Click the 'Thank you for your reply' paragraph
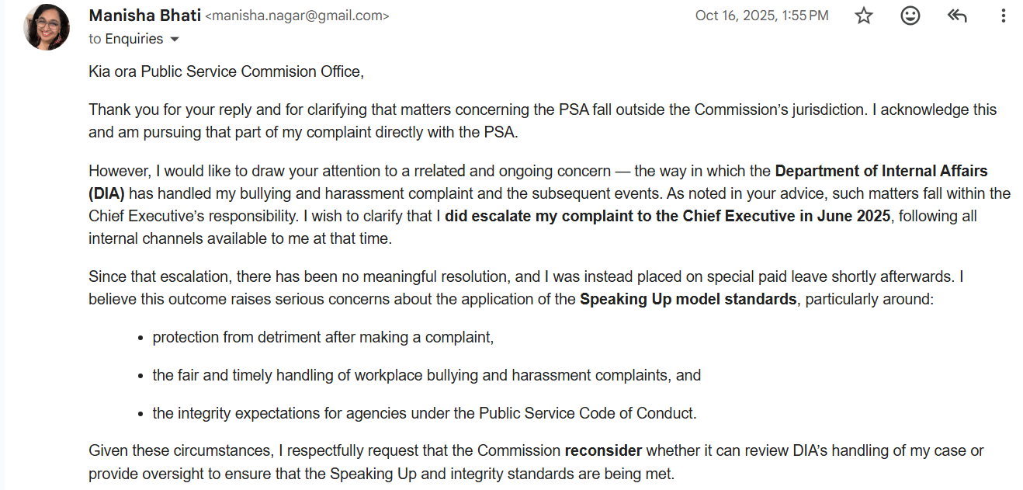Image resolution: width=1023 pixels, height=490 pixels. click(543, 121)
